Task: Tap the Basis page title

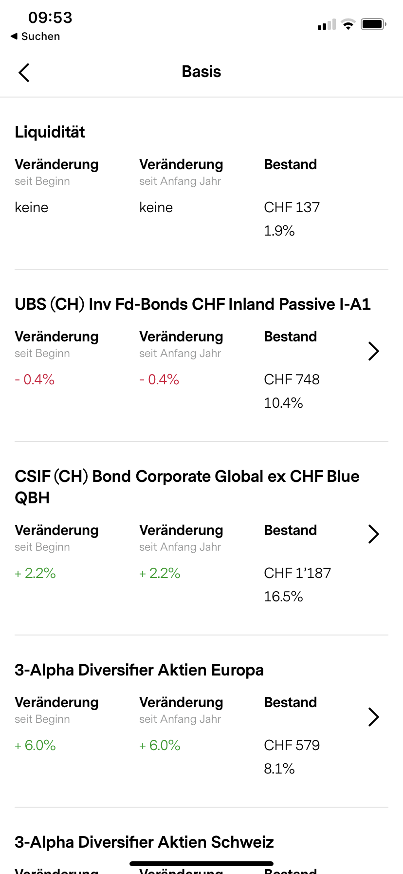Action: click(201, 72)
